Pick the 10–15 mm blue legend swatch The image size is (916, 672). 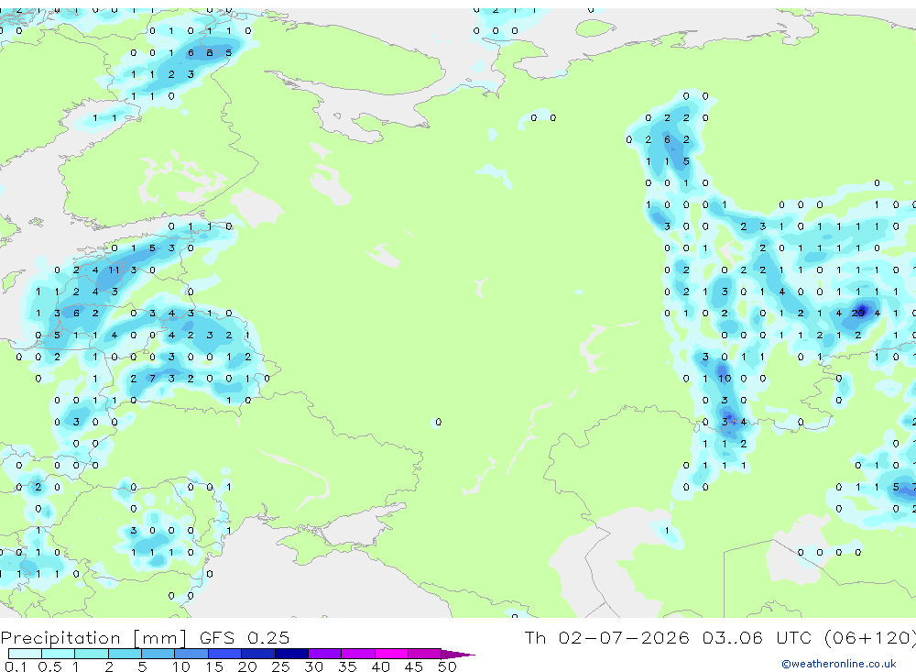(x=191, y=654)
